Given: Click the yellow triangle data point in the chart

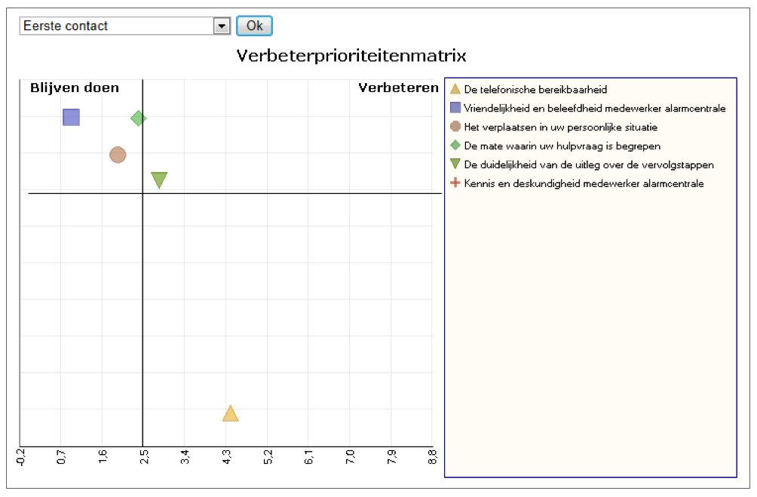Looking at the screenshot, I should (231, 414).
